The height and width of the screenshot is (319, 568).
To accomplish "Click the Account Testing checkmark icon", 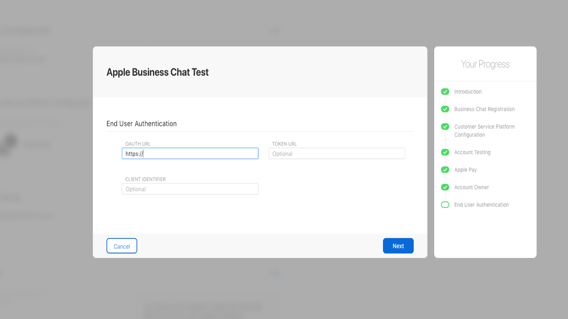I will 445,152.
